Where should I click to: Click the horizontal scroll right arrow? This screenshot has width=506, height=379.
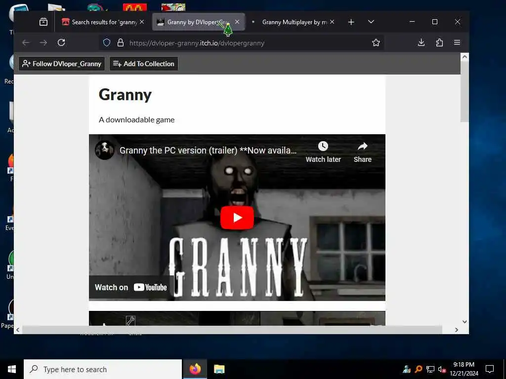coord(456,330)
